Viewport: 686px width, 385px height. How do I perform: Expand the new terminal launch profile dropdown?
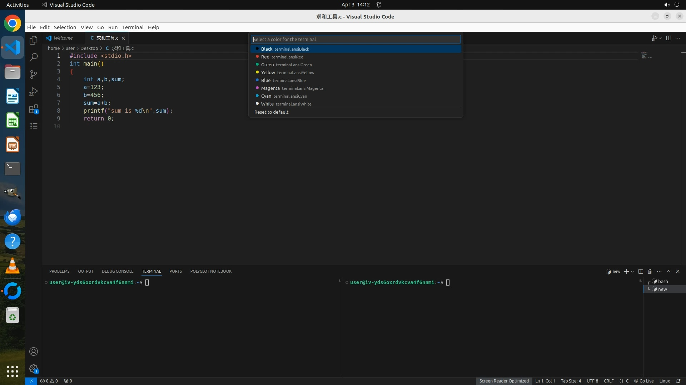coord(632,272)
